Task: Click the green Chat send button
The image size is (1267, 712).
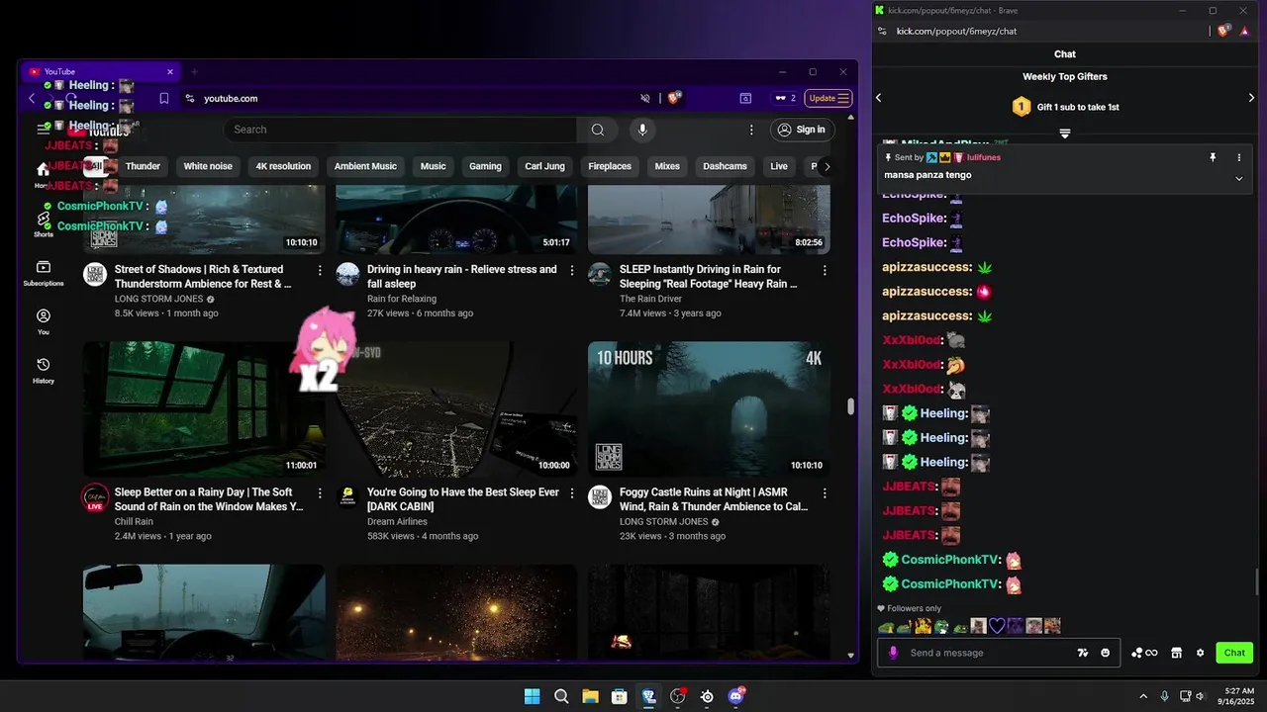Action: 1234,653
